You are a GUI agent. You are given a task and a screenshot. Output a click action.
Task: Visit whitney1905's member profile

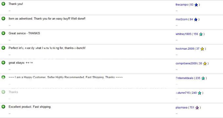[x=183, y=34]
